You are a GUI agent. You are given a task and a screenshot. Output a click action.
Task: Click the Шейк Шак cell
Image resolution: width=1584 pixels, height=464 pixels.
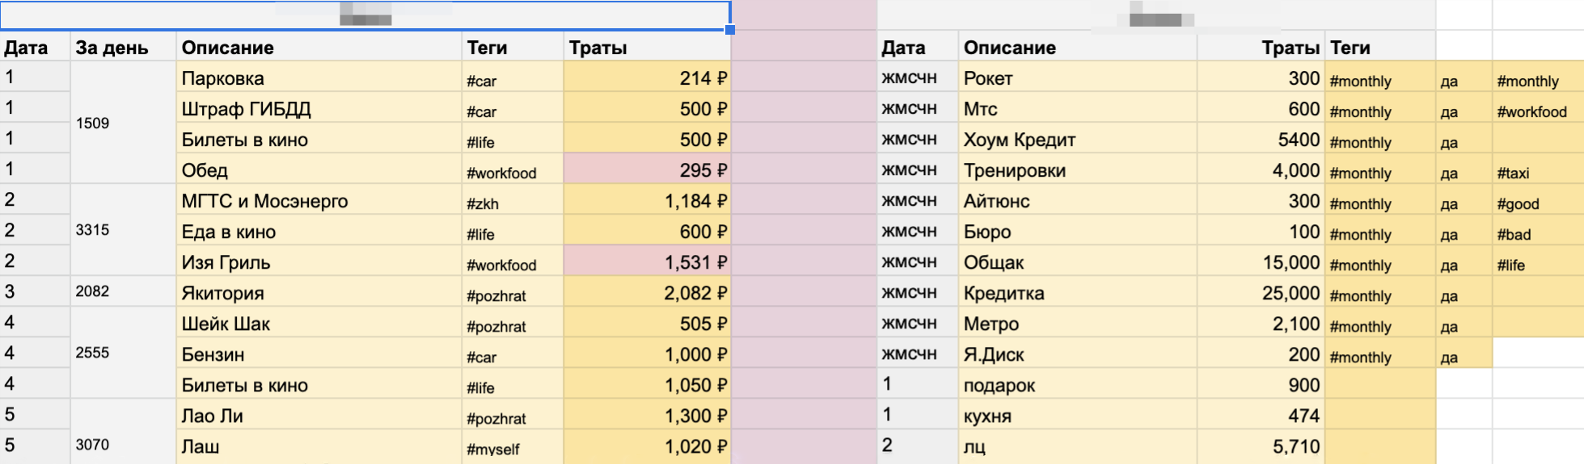click(x=319, y=323)
